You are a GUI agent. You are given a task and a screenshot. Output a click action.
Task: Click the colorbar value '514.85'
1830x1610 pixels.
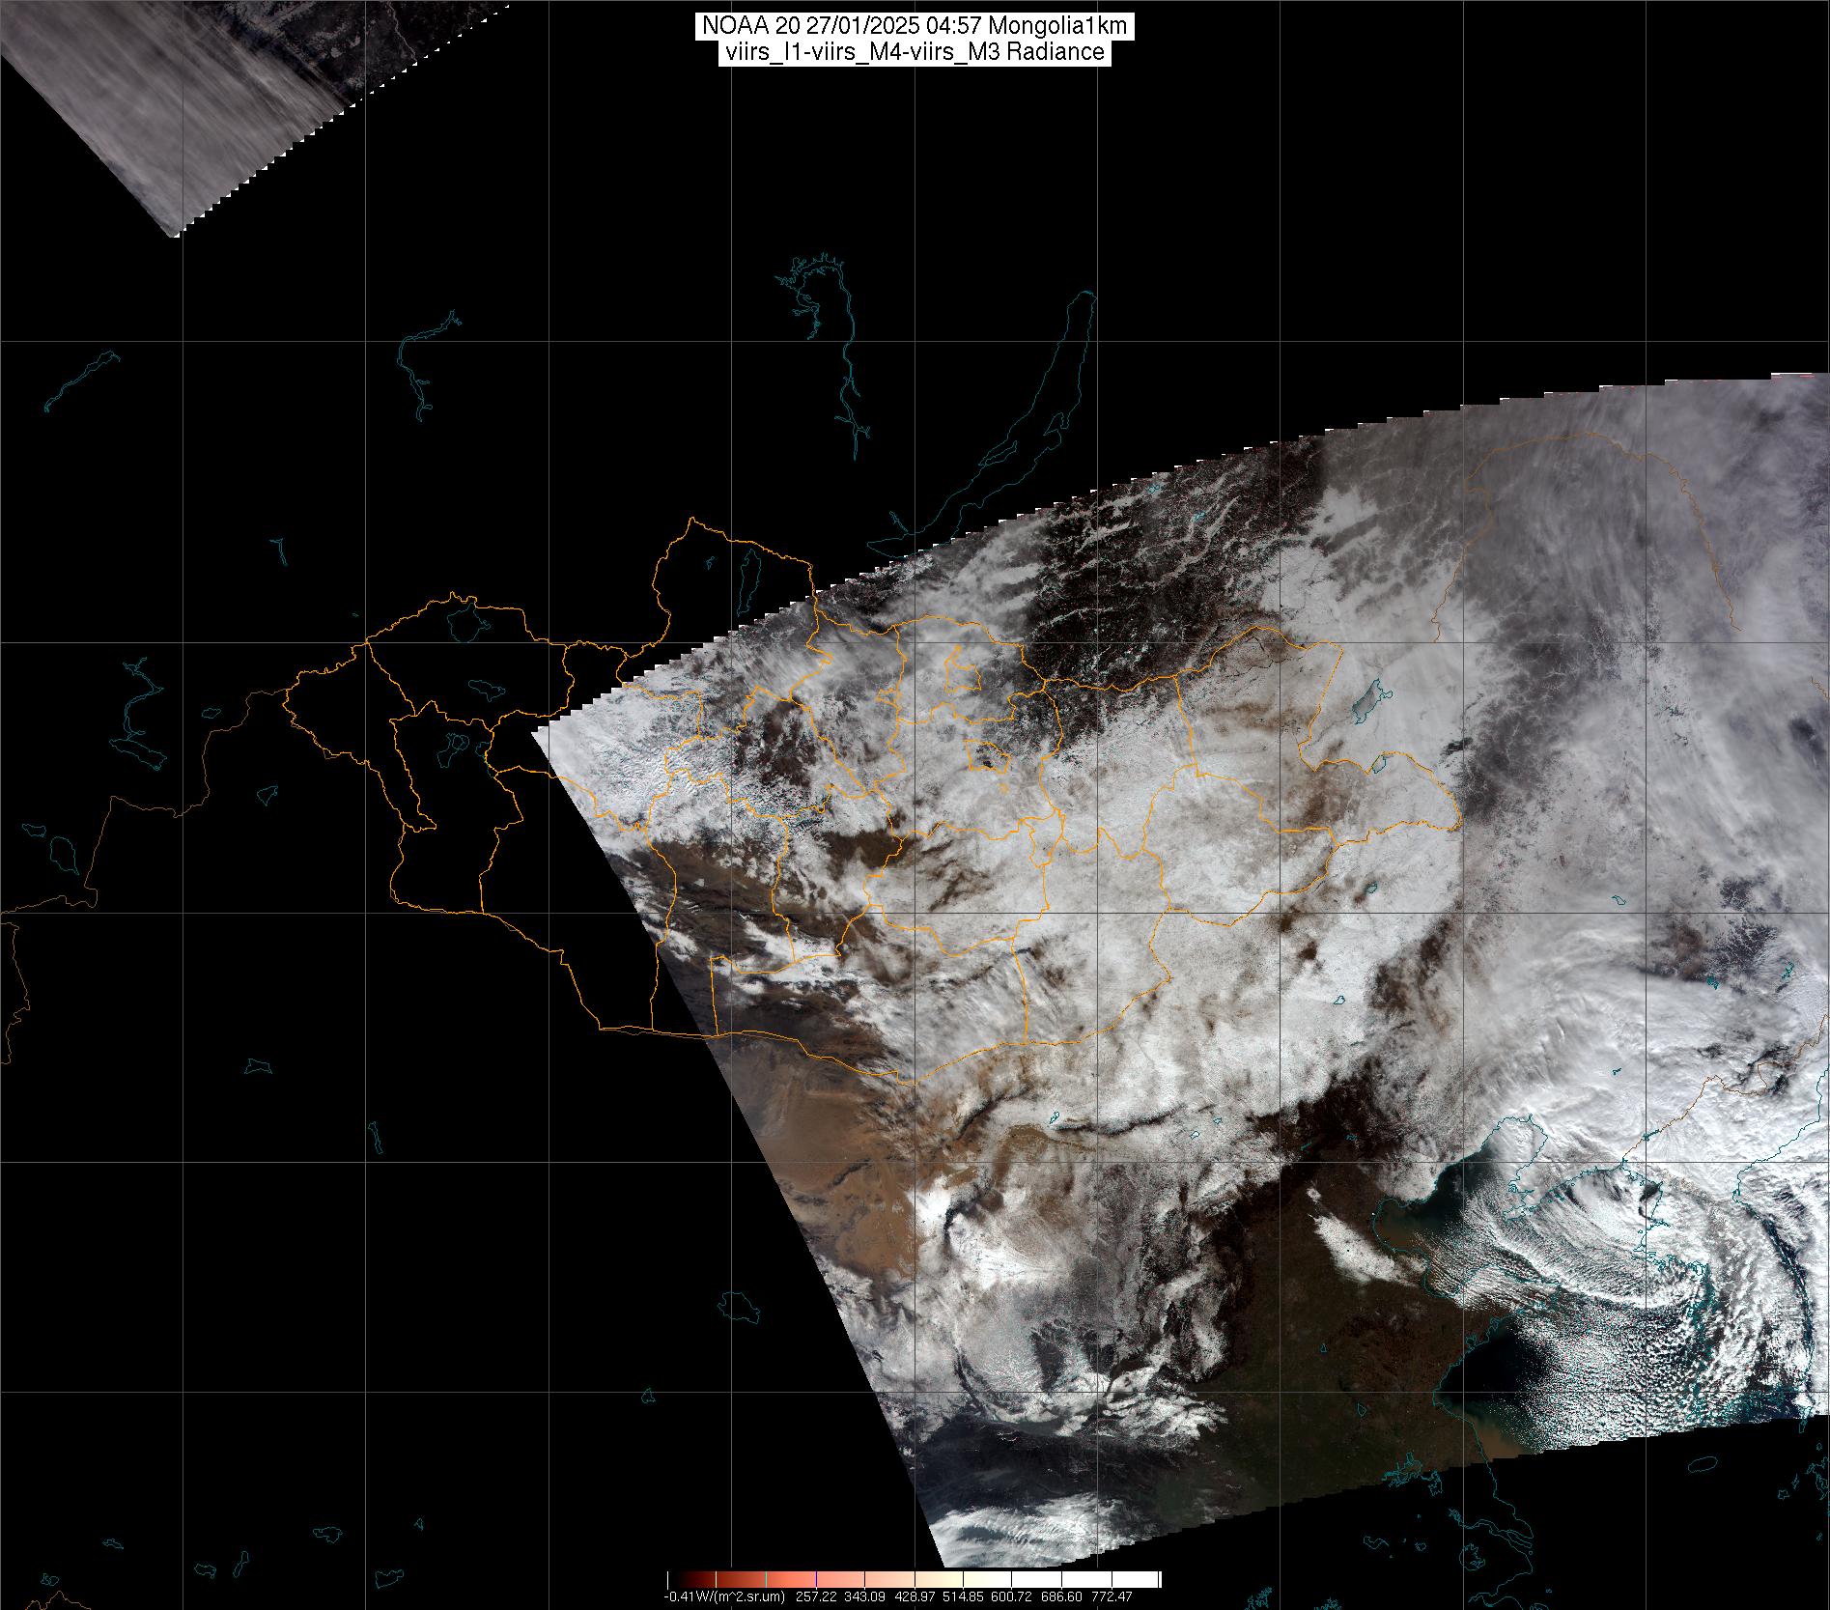[963, 1596]
